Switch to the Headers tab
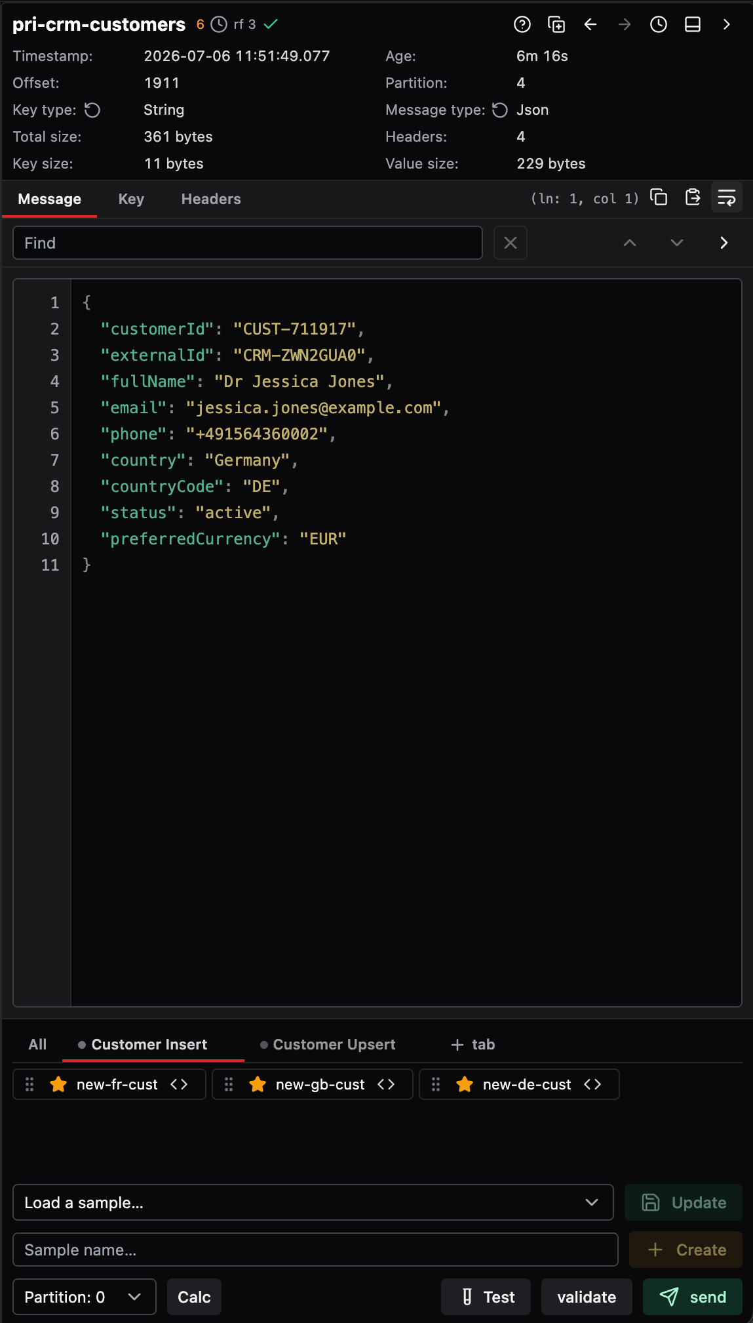753x1323 pixels. (211, 199)
